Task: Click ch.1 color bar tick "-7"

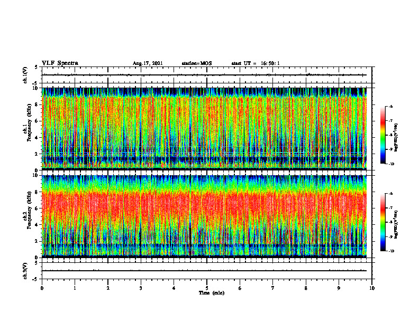Action: coord(390,121)
